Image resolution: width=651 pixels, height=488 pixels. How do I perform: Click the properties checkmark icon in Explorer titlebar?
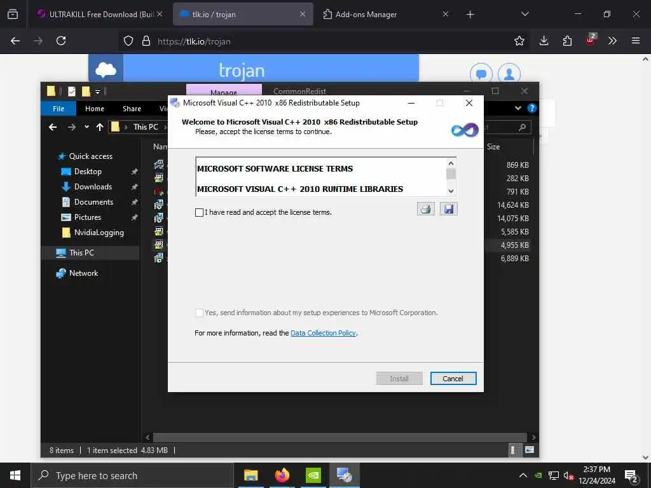click(72, 91)
